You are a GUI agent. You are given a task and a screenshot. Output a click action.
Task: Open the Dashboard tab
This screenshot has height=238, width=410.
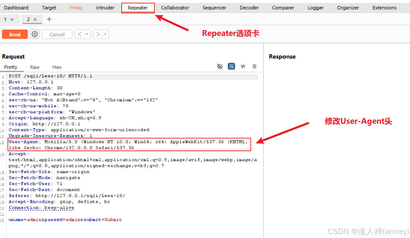point(16,8)
